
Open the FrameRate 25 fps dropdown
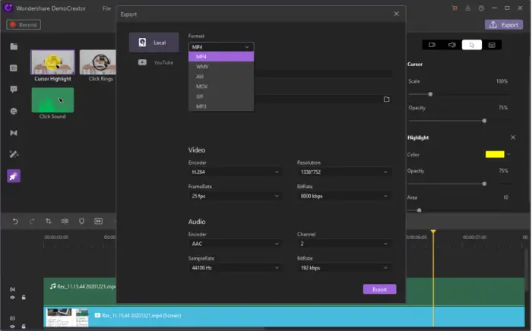(x=235, y=196)
